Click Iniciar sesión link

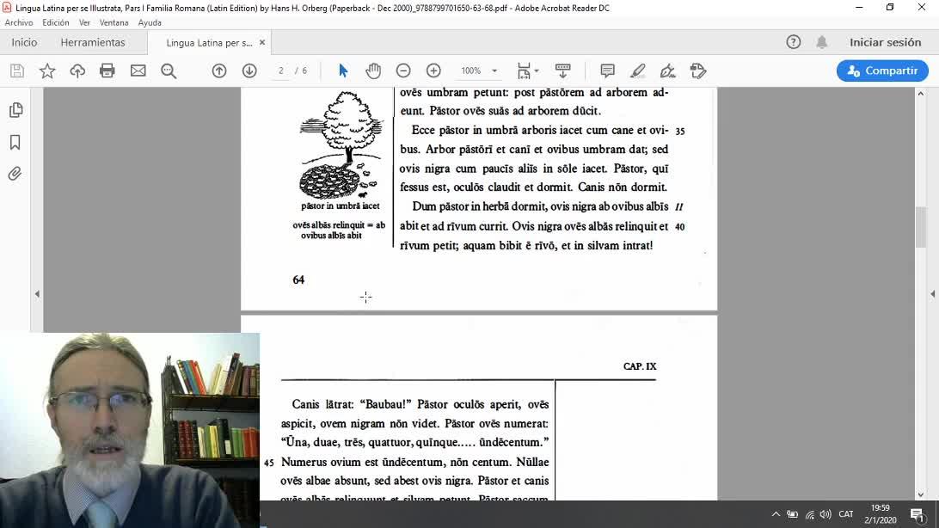tap(885, 42)
